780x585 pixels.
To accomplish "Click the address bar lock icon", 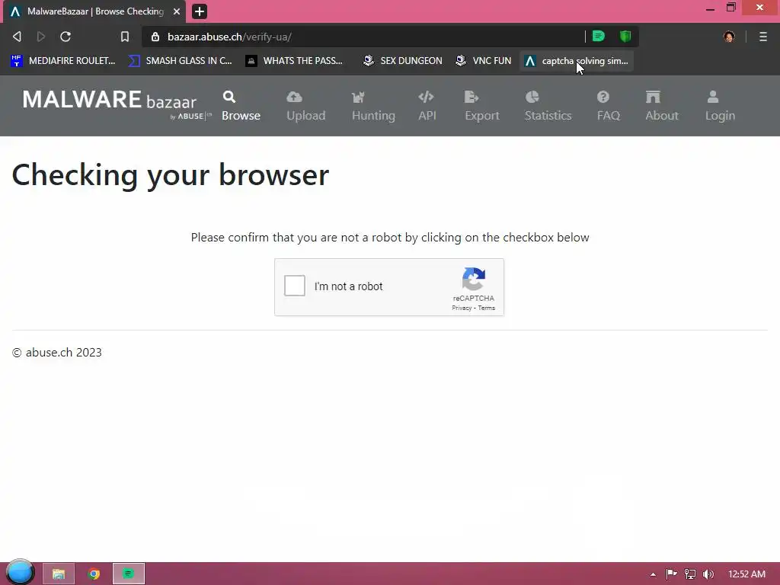I will [x=155, y=37].
